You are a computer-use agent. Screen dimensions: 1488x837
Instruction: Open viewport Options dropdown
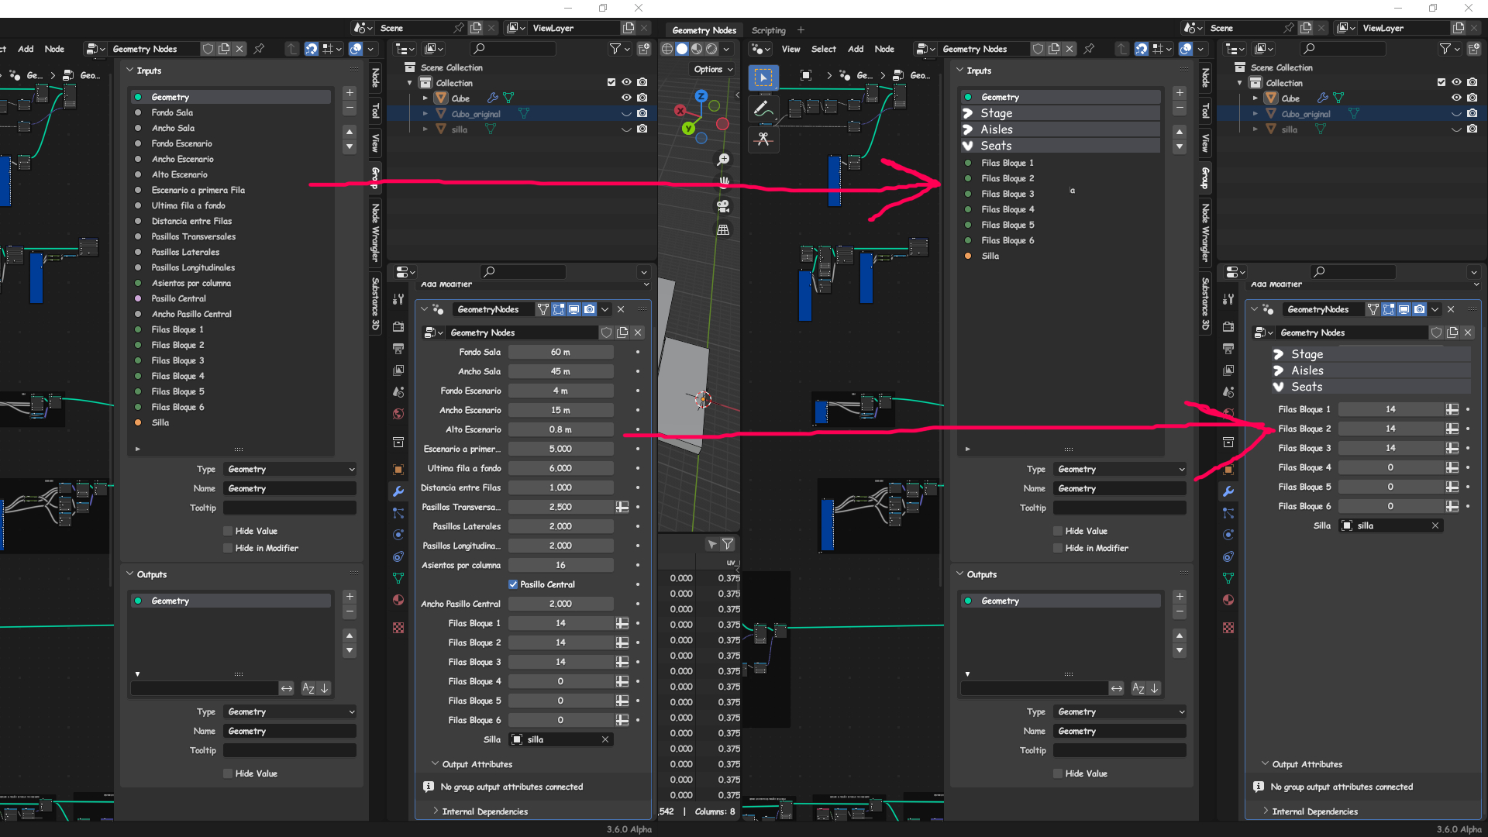[x=711, y=69]
